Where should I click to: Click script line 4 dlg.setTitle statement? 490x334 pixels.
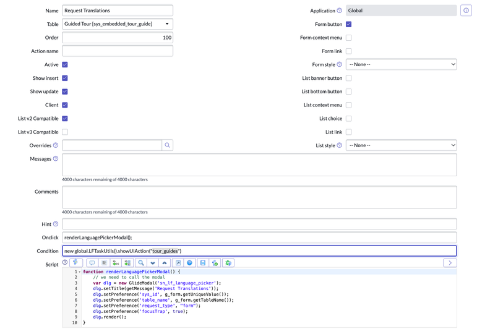click(x=156, y=289)
